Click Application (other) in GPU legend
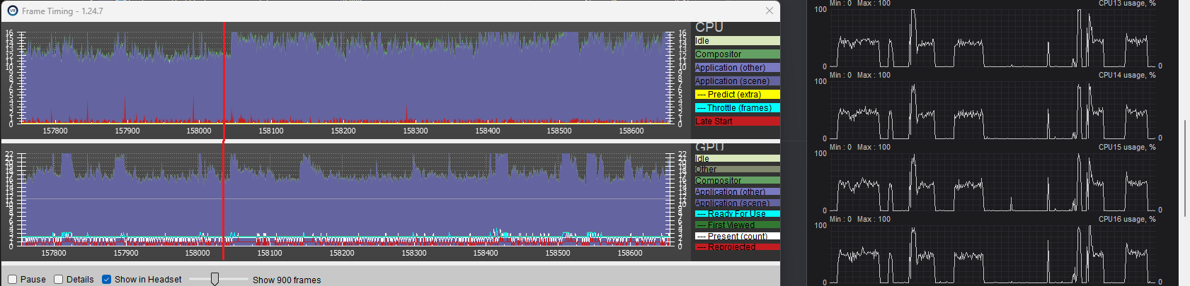 pos(737,192)
